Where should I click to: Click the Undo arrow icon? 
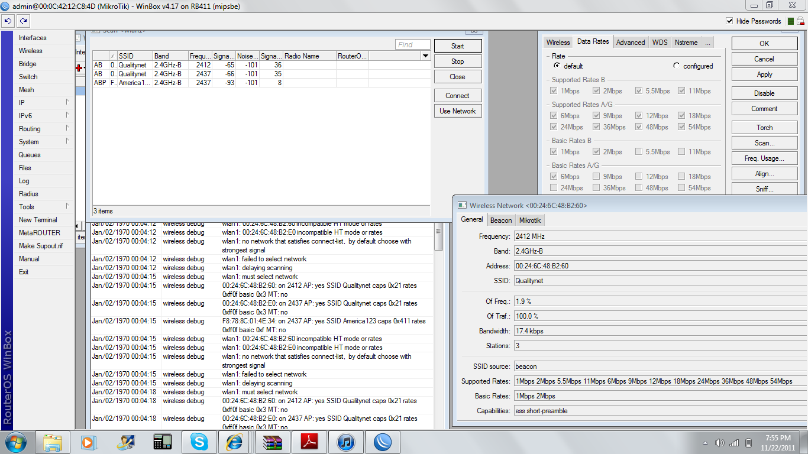coord(8,21)
